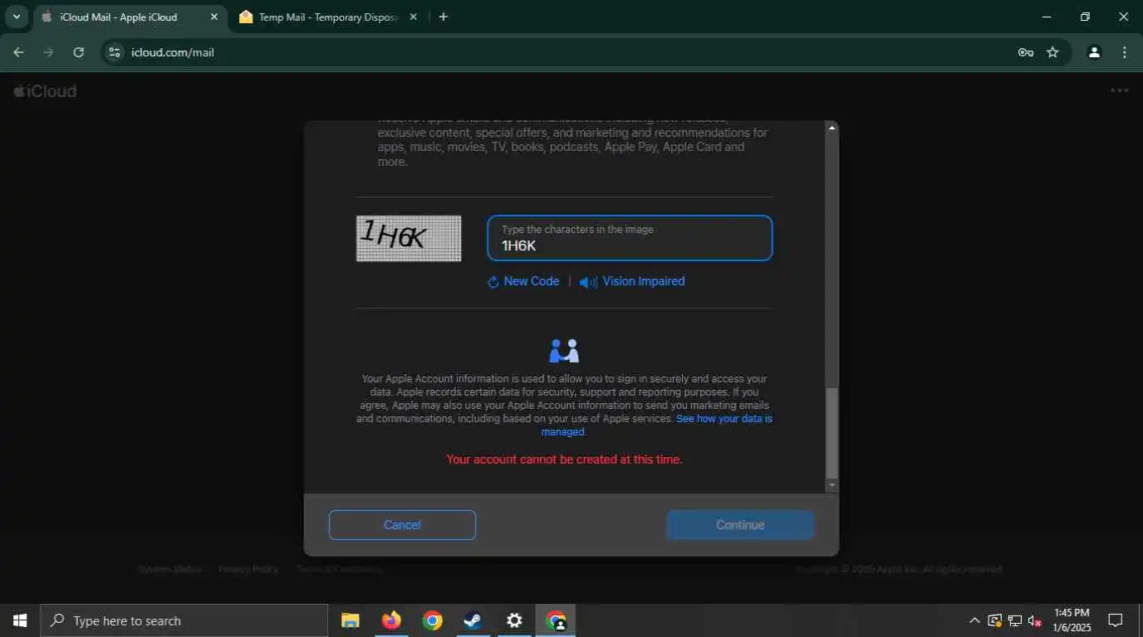Click the address bar URL icloud.com/mail
Screen dimensions: 1143x637
pyautogui.click(x=173, y=52)
